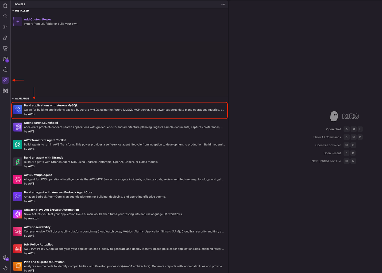Viewport: 382px width, 273px height.
Task: Click the Aurora MySQL power icon
Action: [18, 110]
